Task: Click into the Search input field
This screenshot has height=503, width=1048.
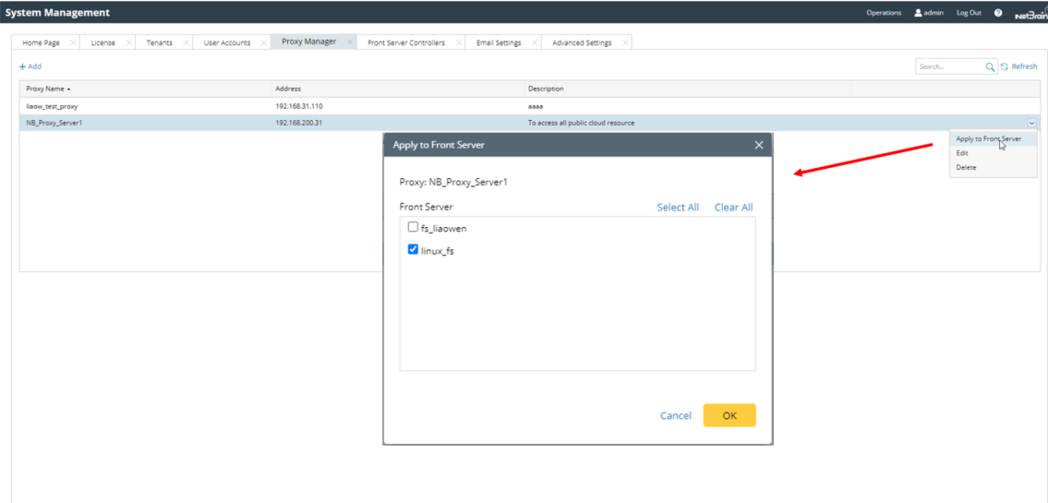Action: click(949, 66)
